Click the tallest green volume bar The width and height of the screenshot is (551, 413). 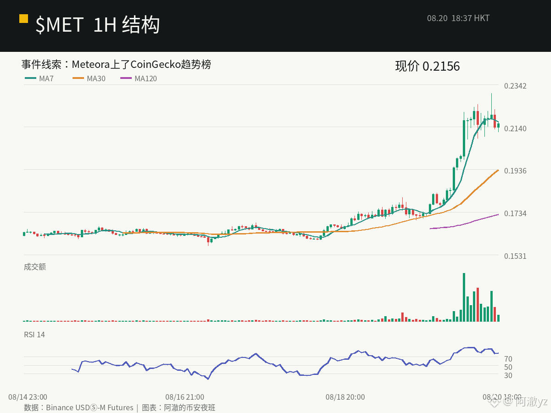click(464, 297)
